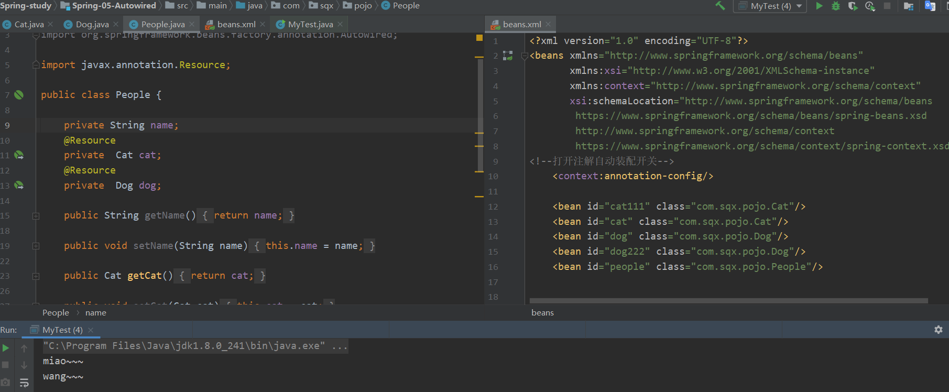Close the left beans.xml tab

click(263, 24)
